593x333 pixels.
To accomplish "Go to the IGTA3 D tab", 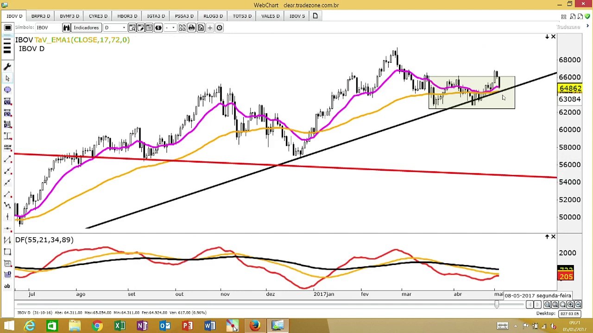I will [x=156, y=16].
